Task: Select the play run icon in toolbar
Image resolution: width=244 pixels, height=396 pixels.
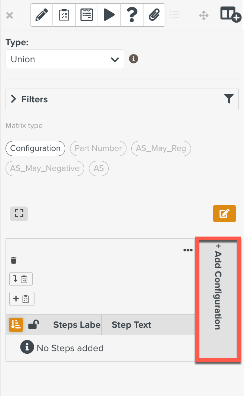Action: [109, 15]
